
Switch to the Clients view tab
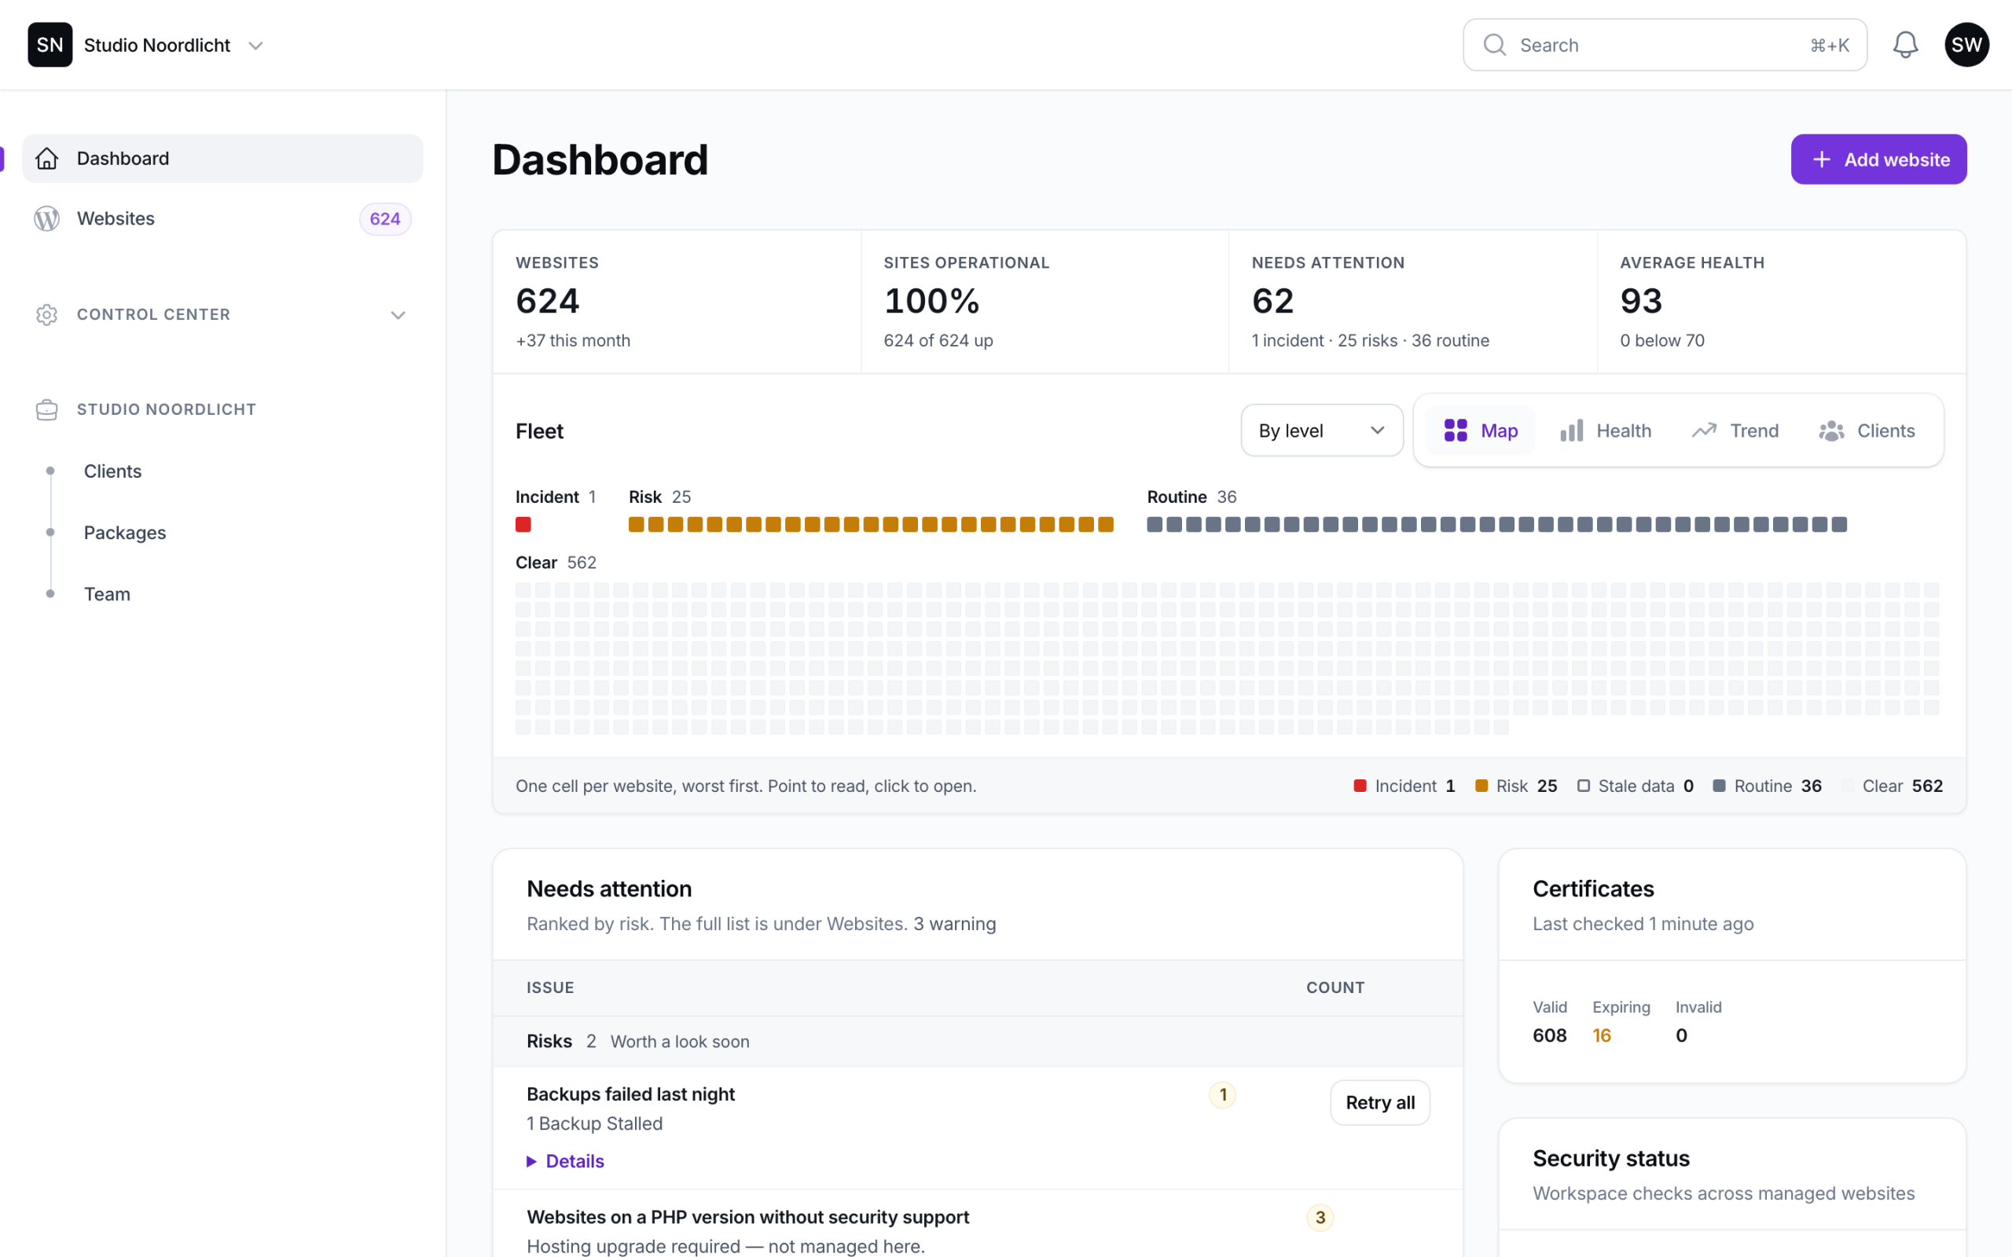tap(1867, 431)
